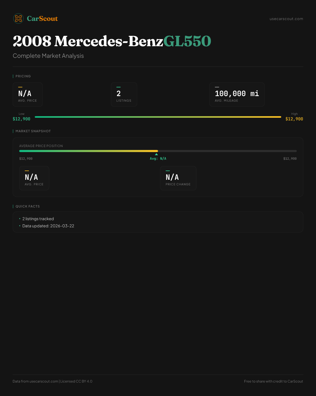The image size is (316, 396).
Task: Select the Avg. Mileage card
Action: pyautogui.click(x=237, y=95)
